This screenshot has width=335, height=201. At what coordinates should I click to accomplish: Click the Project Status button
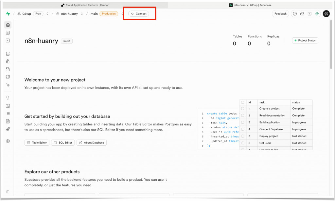[x=305, y=40]
